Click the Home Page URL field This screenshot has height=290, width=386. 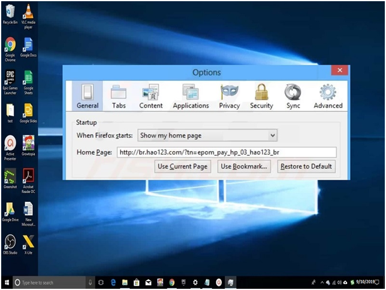pyautogui.click(x=227, y=152)
